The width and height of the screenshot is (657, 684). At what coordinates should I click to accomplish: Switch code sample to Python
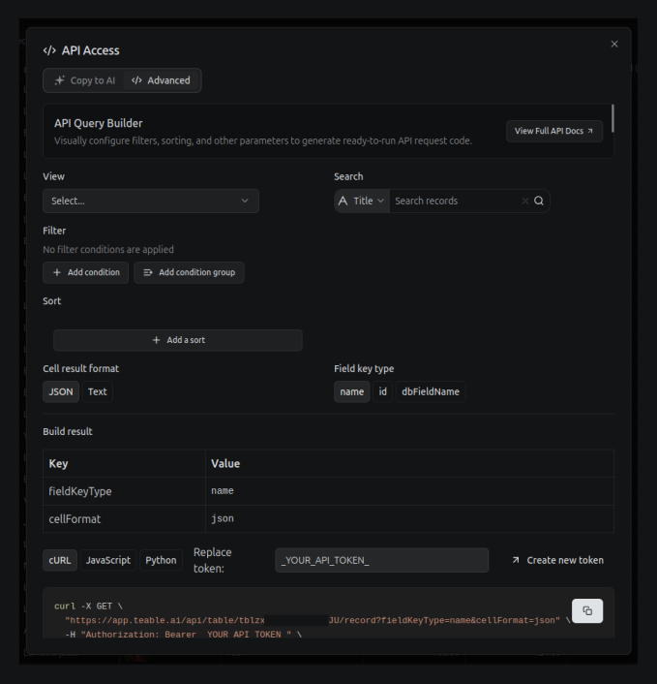[161, 560]
